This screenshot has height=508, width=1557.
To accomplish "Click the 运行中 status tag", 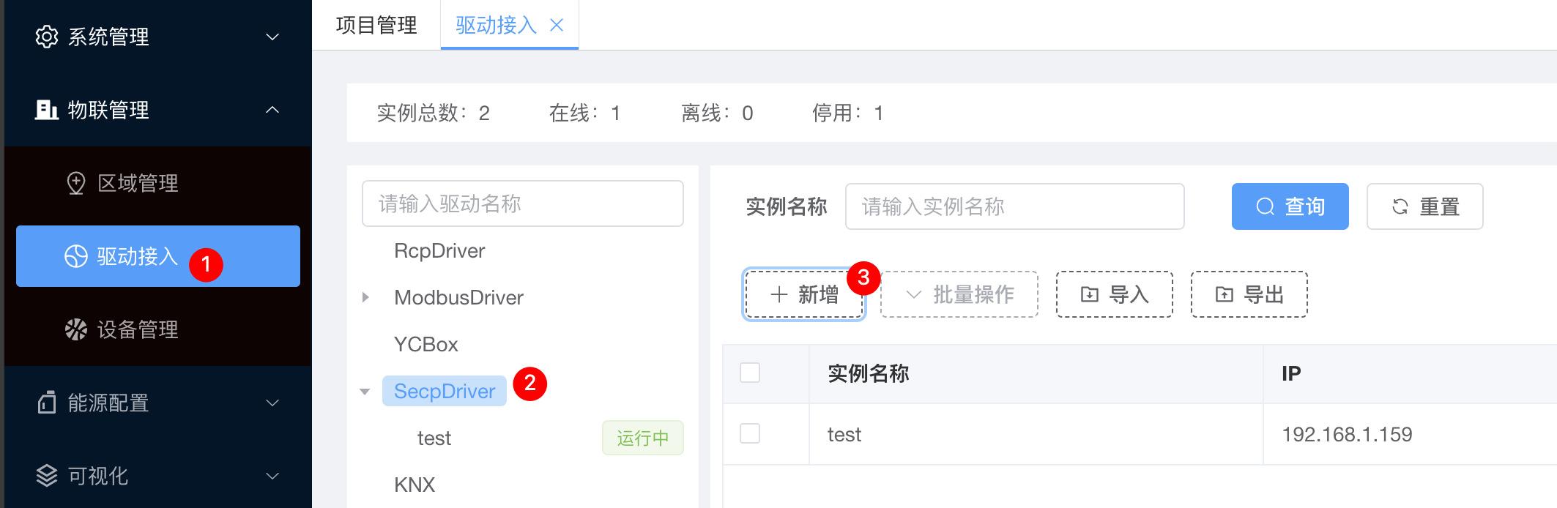I will coord(643,438).
